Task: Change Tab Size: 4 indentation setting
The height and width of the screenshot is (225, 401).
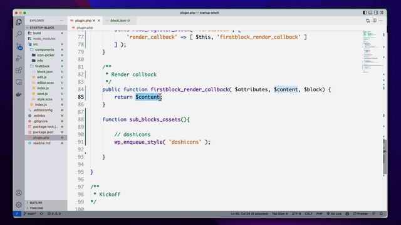Action: 280,214
